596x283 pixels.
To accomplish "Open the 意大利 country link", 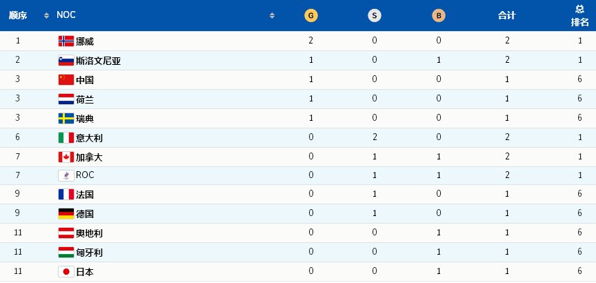I will [x=89, y=138].
